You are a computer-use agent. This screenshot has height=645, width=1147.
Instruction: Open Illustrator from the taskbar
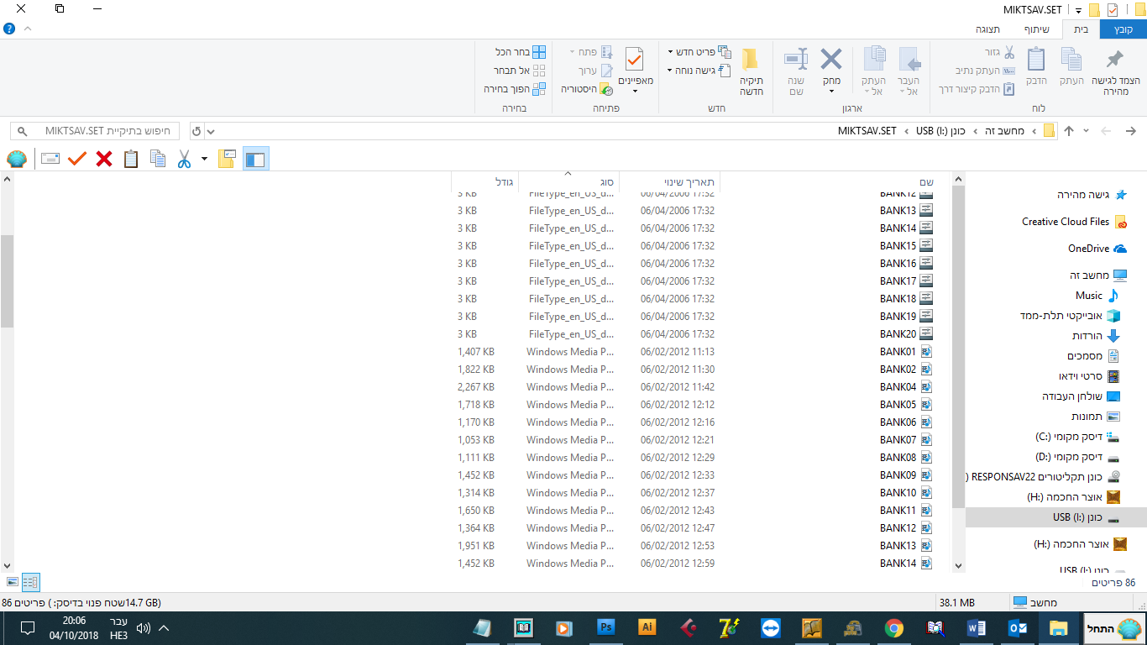click(x=647, y=627)
